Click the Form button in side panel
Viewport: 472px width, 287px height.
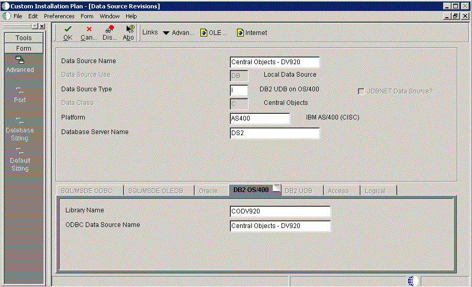coord(24,49)
